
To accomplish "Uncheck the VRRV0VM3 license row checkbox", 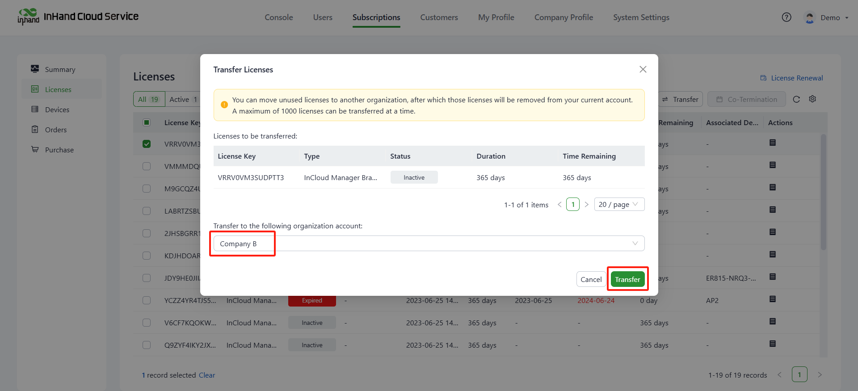I will click(x=147, y=144).
